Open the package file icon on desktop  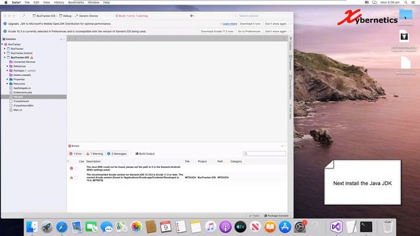point(404,37)
